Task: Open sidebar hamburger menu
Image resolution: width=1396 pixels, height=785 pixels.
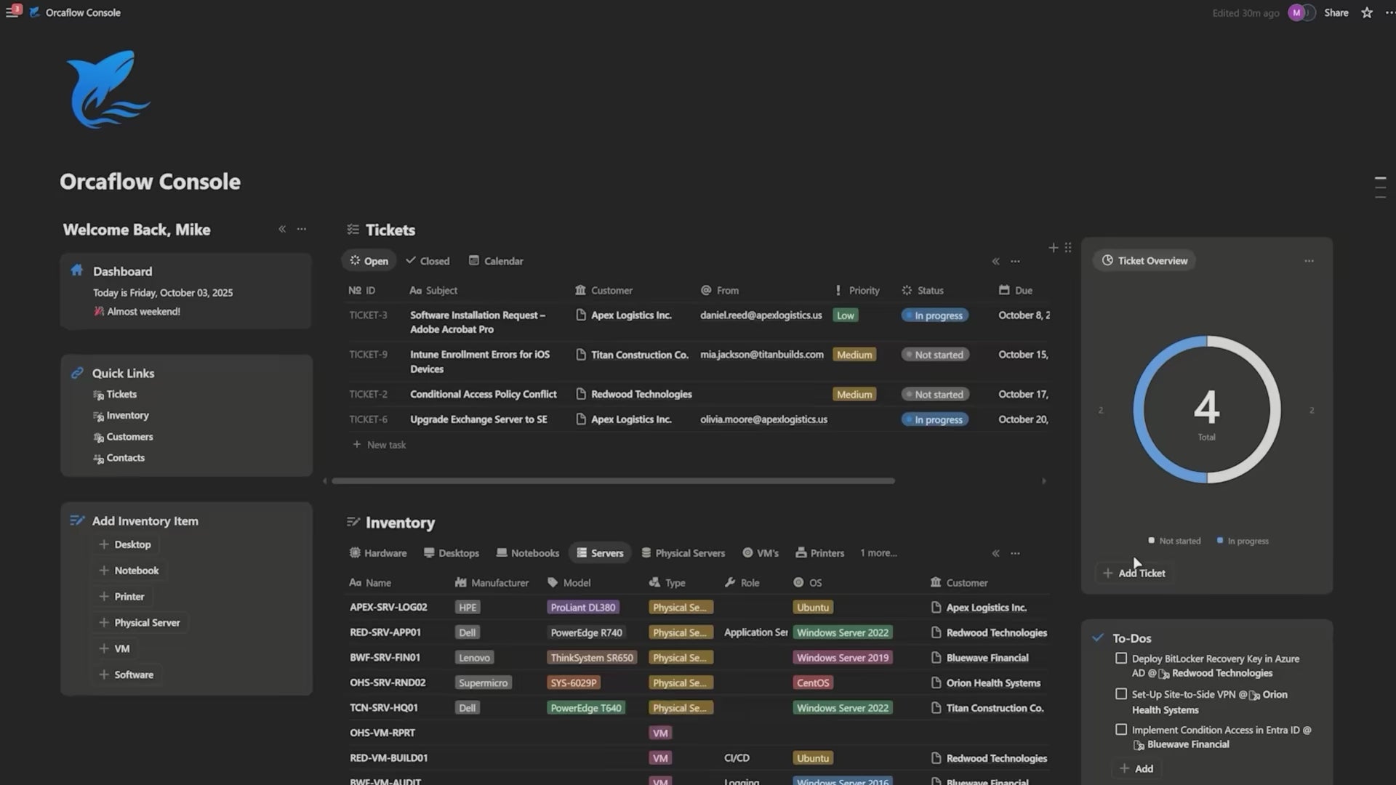Action: pos(12,12)
